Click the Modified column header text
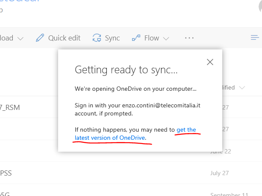The width and height of the screenshot is (262, 196). 228,87
